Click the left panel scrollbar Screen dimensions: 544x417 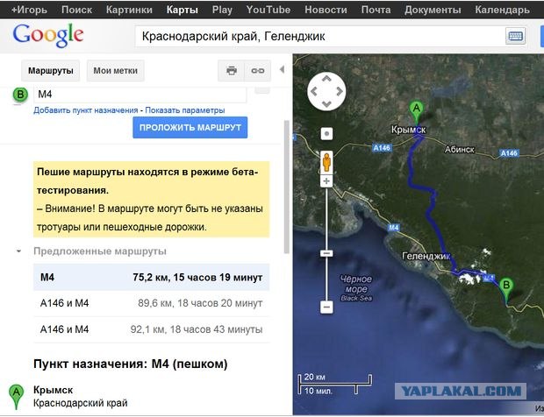pos(287,187)
